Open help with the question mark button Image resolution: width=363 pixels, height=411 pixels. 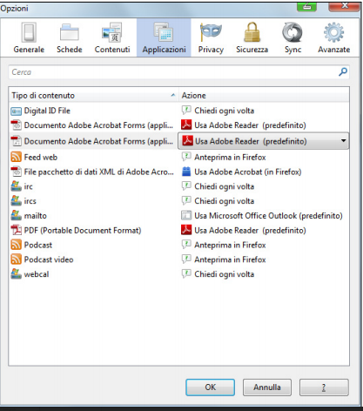(x=324, y=387)
